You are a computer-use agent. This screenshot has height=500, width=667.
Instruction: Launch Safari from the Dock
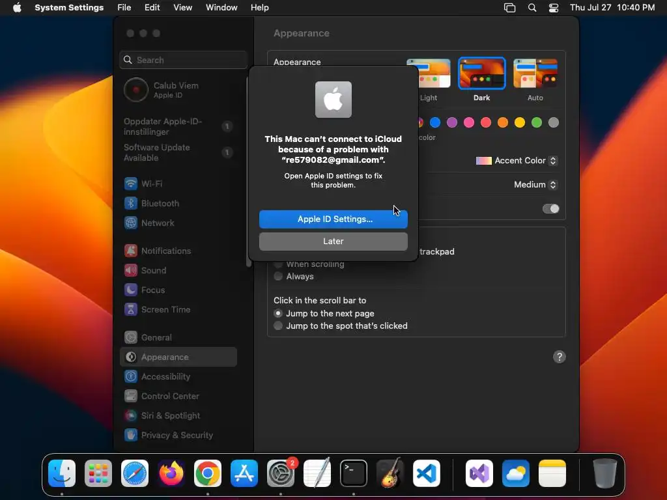135,473
